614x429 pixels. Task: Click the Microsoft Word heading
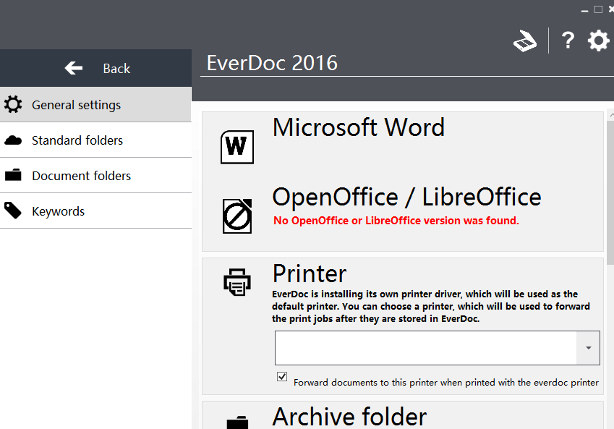coord(358,128)
